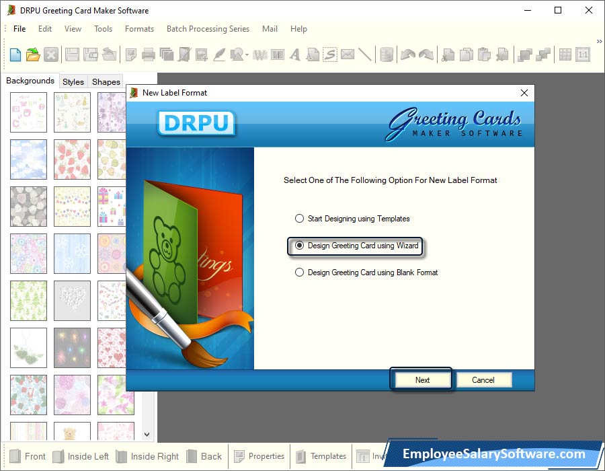
Task: Open shapes tool dropdown arrow
Action: (247, 55)
